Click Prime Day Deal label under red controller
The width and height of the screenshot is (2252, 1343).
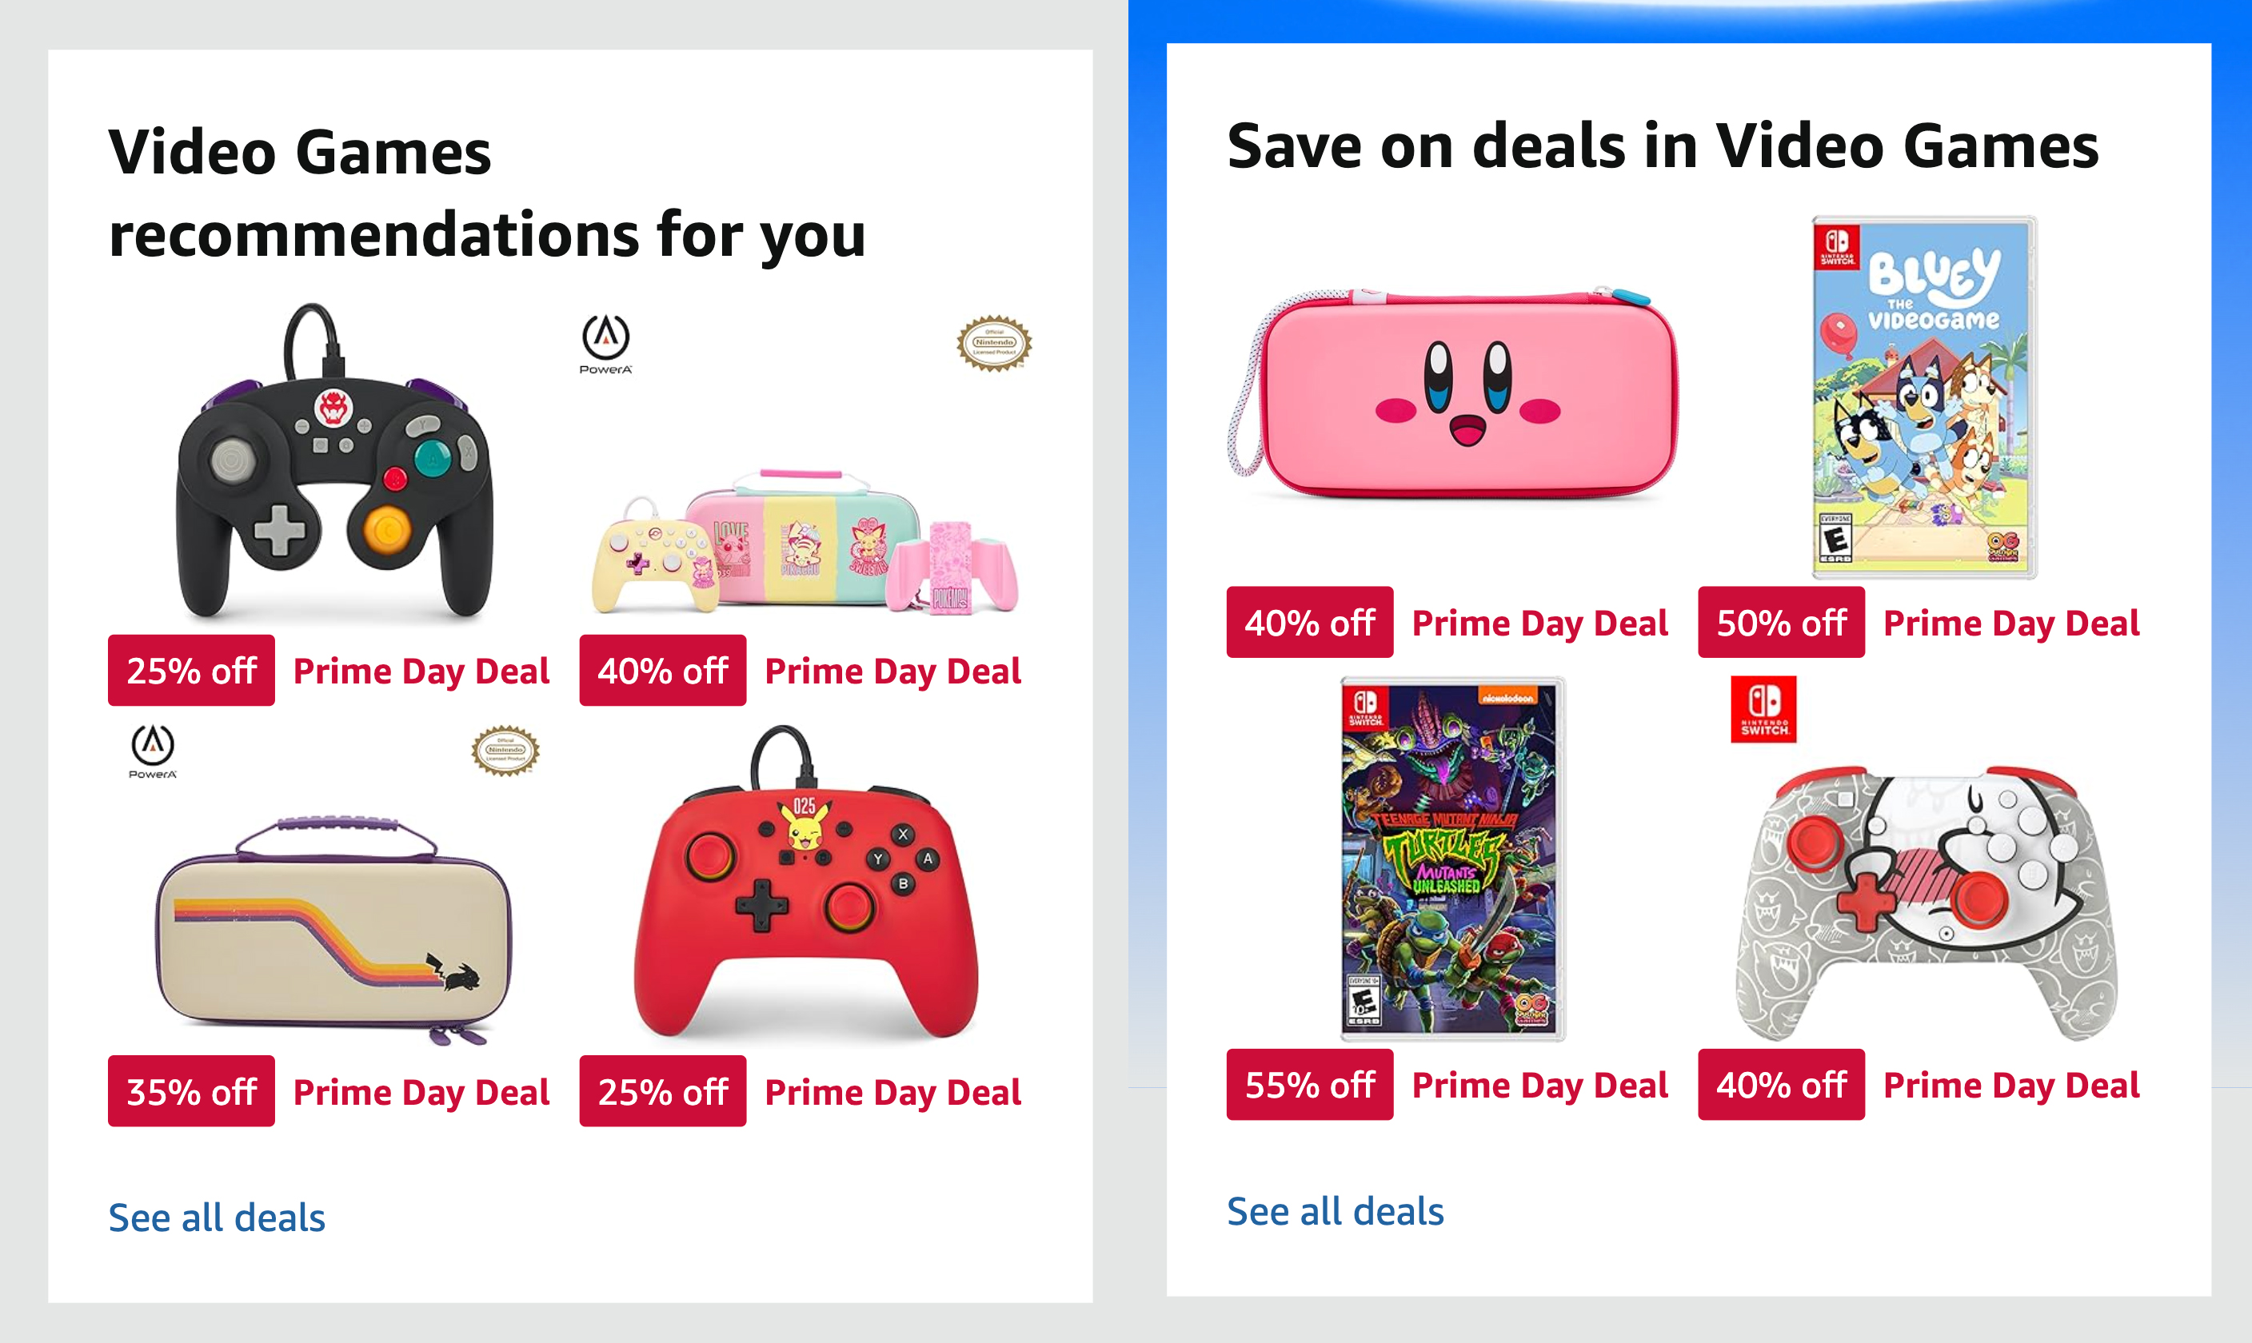click(892, 1092)
